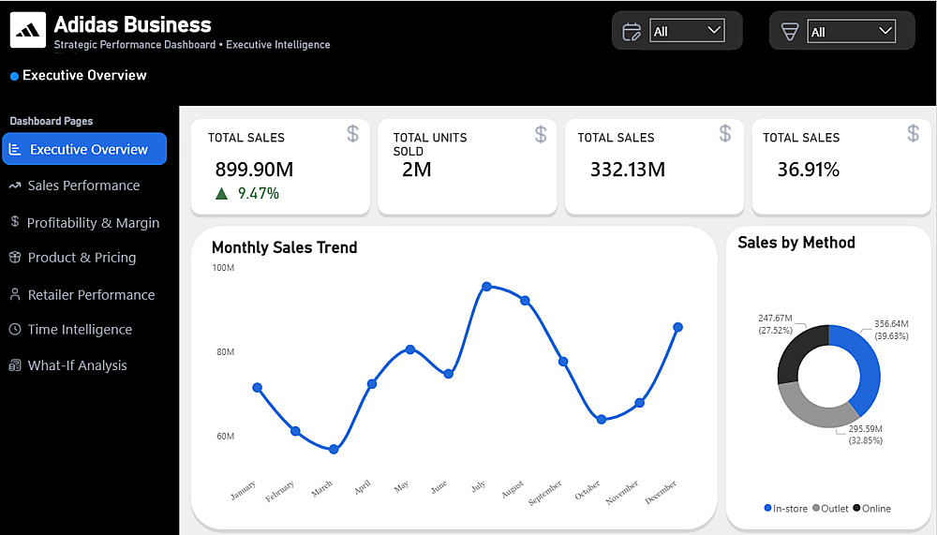This screenshot has height=535, width=937.
Task: Click the calendar filter icon
Action: pos(632,31)
